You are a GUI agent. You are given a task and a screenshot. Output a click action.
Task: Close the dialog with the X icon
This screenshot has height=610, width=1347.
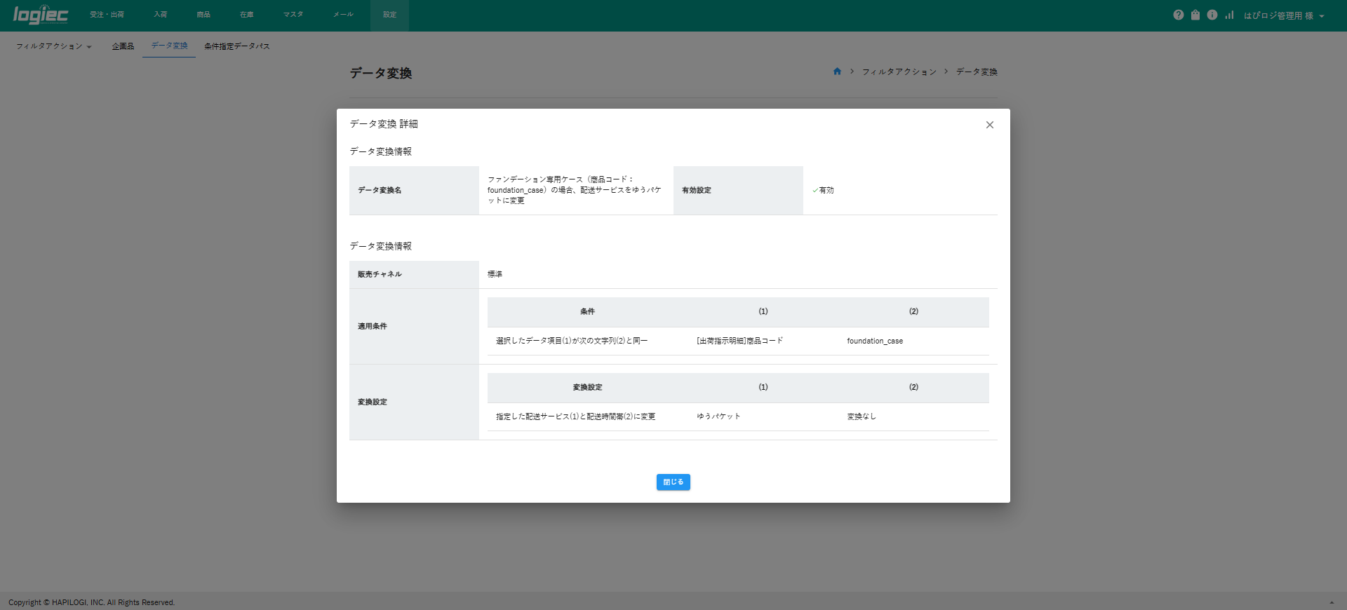tap(989, 125)
